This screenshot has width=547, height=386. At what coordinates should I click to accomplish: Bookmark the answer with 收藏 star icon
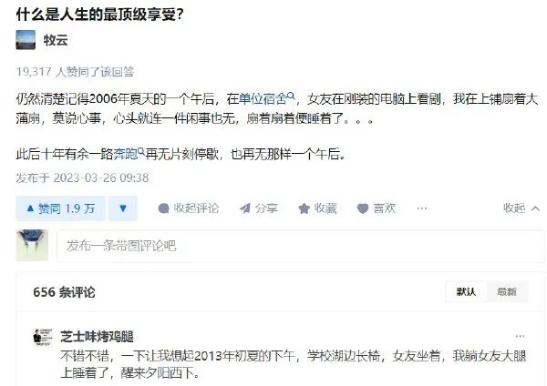tap(317, 208)
